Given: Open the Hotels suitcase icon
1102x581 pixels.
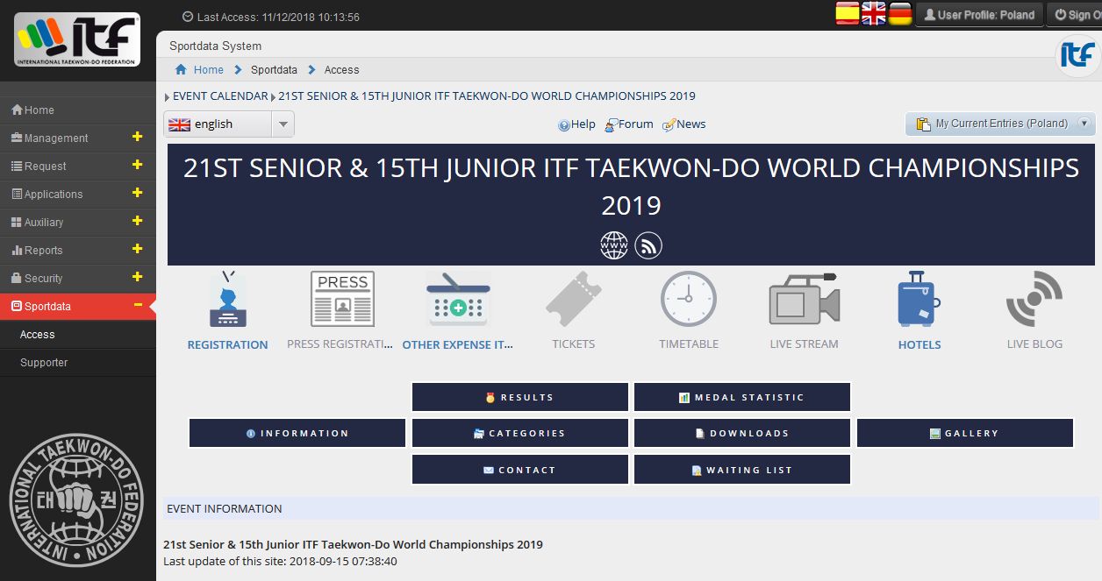Looking at the screenshot, I should (x=920, y=299).
